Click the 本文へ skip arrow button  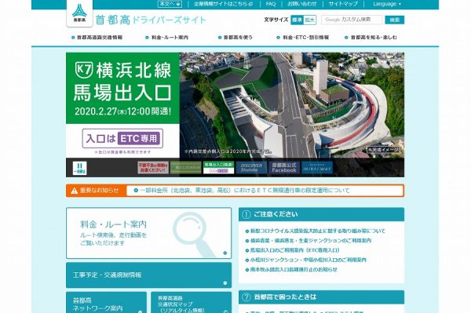click(170, 4)
